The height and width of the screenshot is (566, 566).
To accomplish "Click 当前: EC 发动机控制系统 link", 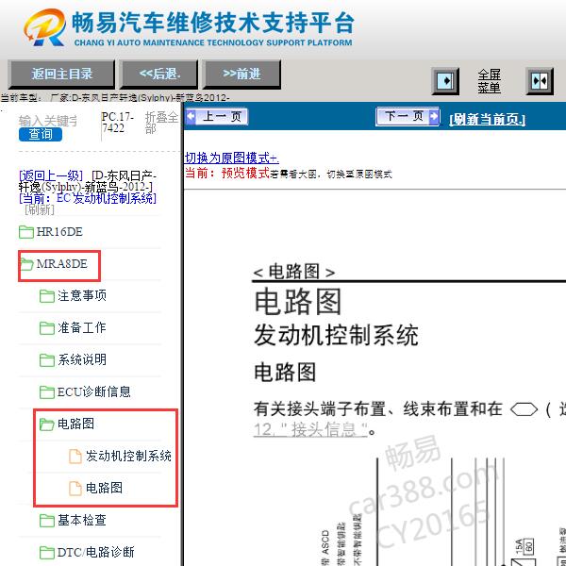I will pyautogui.click(x=88, y=198).
